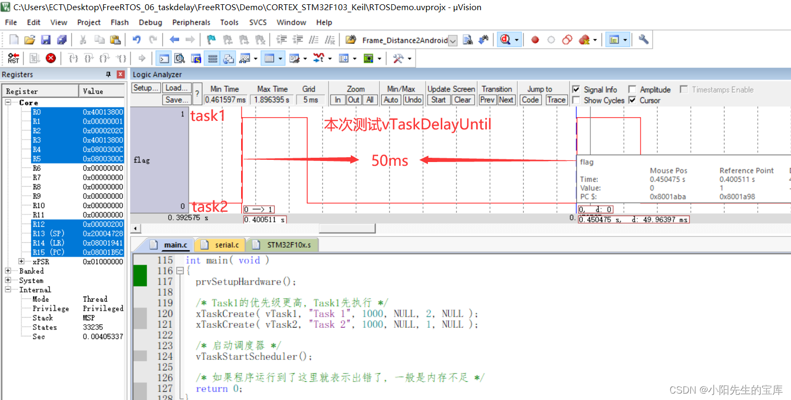
Task: Click the Logic Analyzer scroll-left arrow
Action: [135, 228]
